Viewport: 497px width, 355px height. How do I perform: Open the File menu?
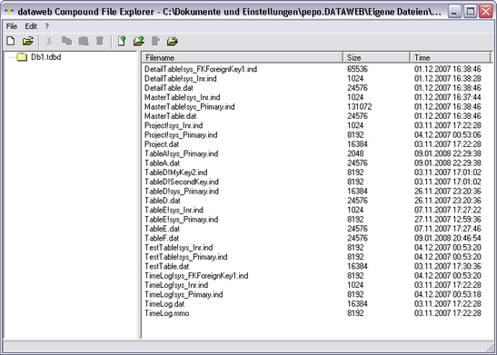tap(12, 26)
